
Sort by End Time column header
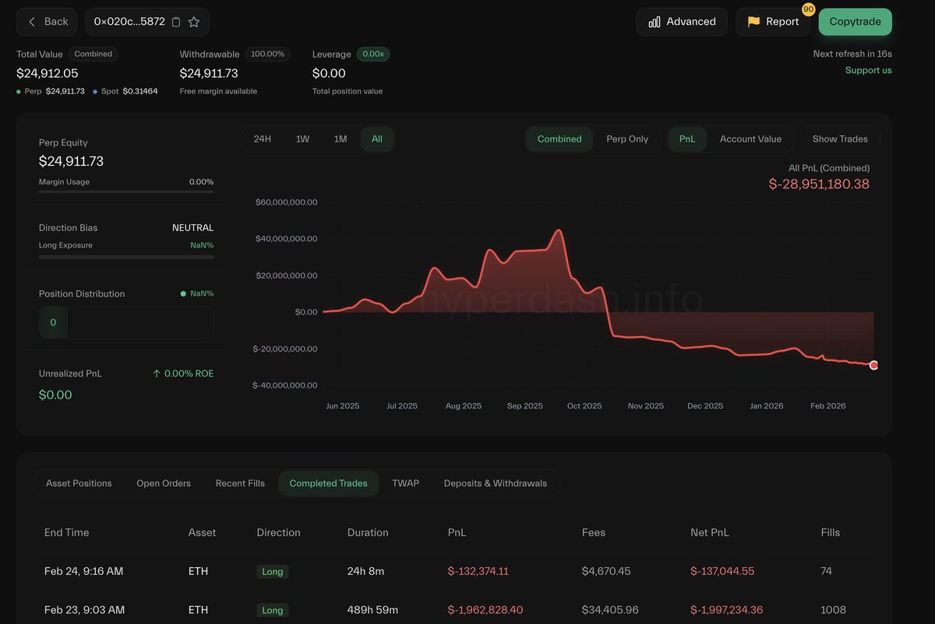67,533
